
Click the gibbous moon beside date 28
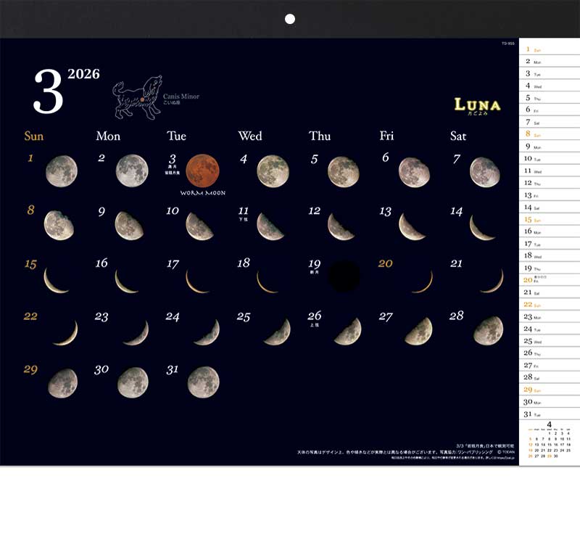488,331
